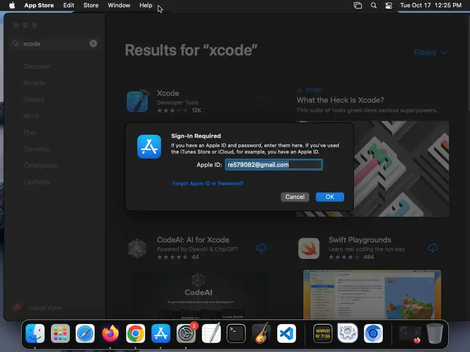Click the screen mirroring menu bar icon
The image size is (470, 352).
point(358,5)
